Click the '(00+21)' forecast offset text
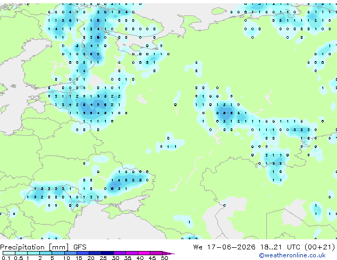Viewport: 337px width, 260px height. click(x=319, y=247)
